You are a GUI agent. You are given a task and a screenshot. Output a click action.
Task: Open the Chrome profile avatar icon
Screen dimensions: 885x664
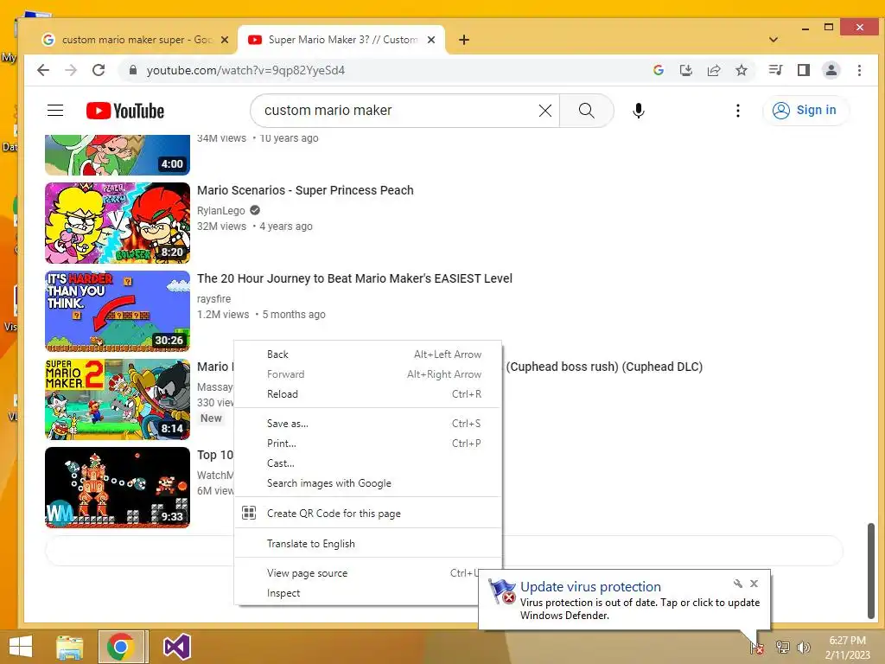pyautogui.click(x=831, y=70)
